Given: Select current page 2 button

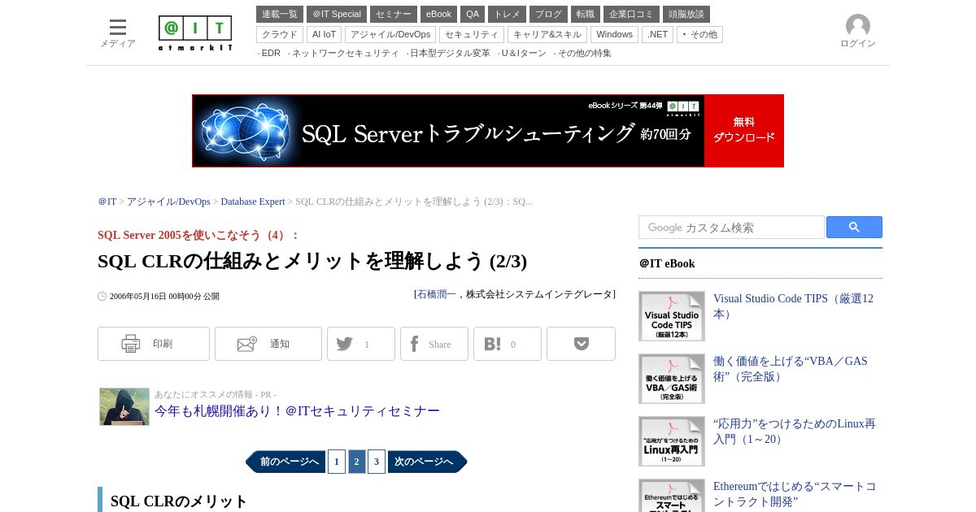Looking at the screenshot, I should 356,462.
